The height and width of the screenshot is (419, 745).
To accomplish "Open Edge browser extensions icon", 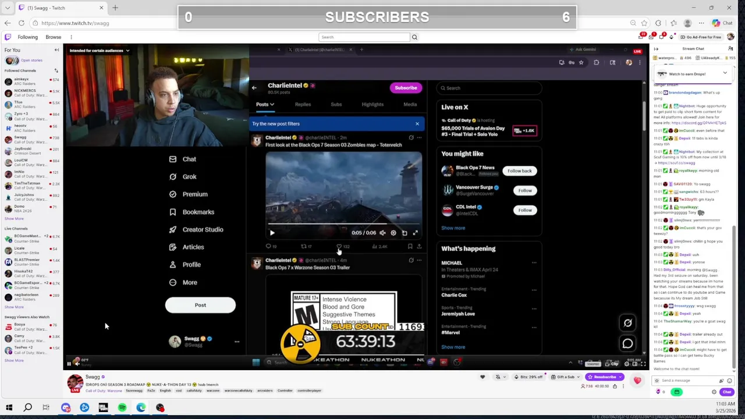I will [x=658, y=23].
